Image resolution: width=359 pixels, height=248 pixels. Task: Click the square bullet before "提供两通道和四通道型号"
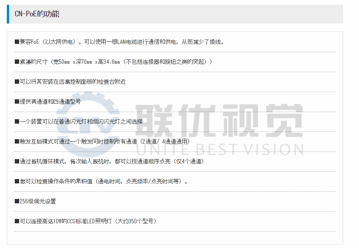pyautogui.click(x=17, y=102)
